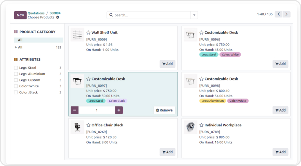The width and height of the screenshot is (301, 166).
Task: Open the Wall Shelf Unit thumbnail
Action: (x=77, y=35)
